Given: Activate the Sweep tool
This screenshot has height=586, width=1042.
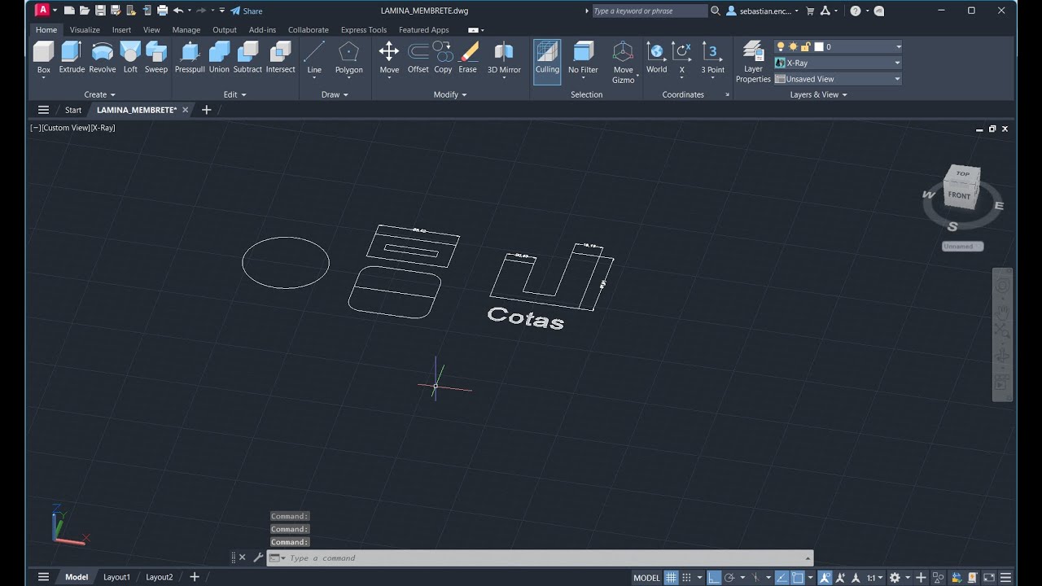Looking at the screenshot, I should [x=156, y=58].
